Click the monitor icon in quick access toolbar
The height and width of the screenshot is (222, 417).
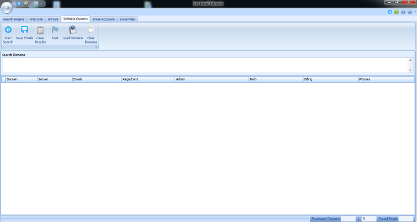tap(36, 4)
